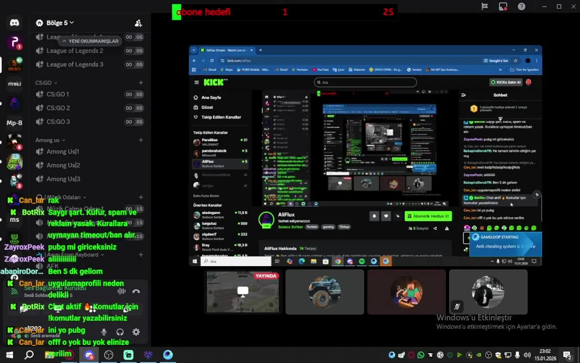
Task: Open Windows Start menu
Action: tap(10, 355)
